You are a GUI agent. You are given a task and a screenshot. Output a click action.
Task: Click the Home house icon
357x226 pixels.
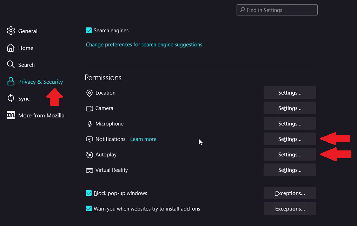click(11, 48)
